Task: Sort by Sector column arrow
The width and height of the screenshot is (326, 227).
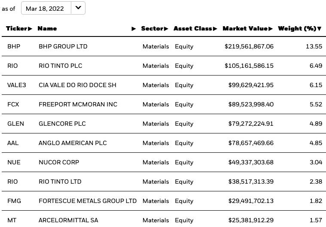Action: coord(166,29)
